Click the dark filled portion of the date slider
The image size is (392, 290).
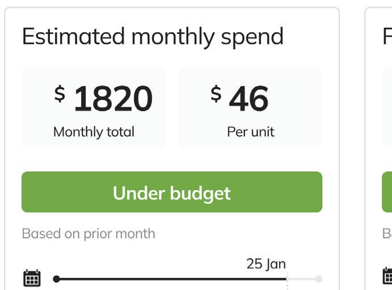coord(170,279)
